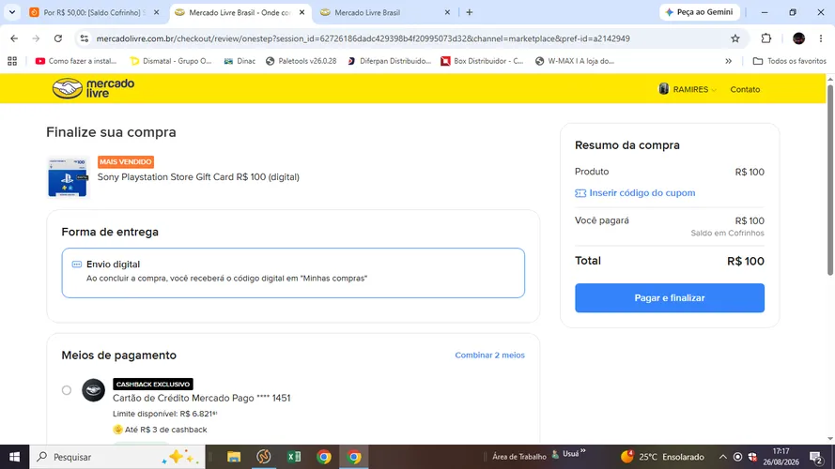
Task: Open a new browser tab
Action: point(469,12)
